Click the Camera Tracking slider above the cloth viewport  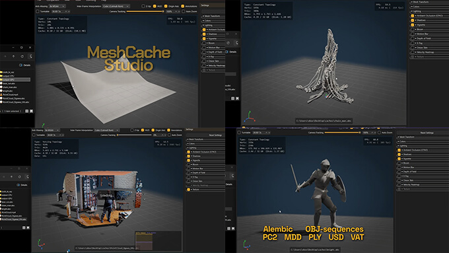145,11
